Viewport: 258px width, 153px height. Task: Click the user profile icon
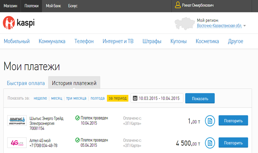178,5
